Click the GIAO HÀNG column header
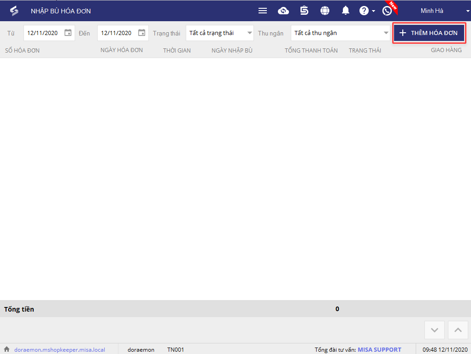The height and width of the screenshot is (354, 471). point(447,50)
